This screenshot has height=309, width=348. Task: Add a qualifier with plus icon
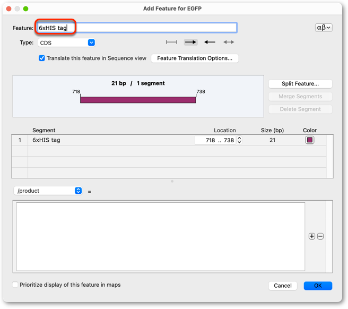click(311, 236)
